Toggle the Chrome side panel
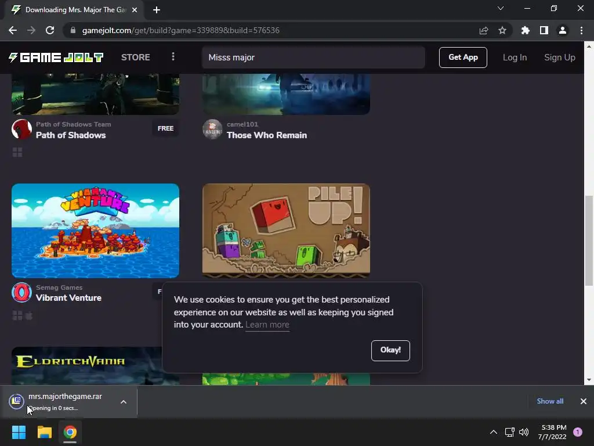Screen dimensions: 594x446 [544, 30]
